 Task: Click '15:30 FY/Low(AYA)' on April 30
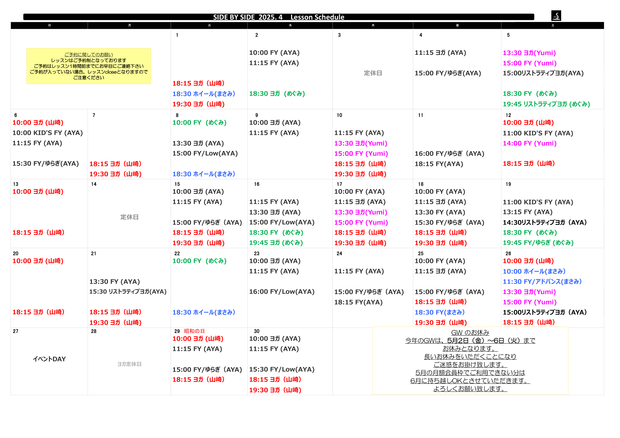282,369
